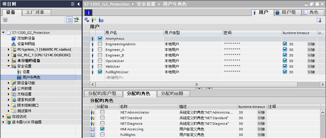This screenshot has height=138, width=326.
Task: Click role icon of FullRights row
Action: pos(93,135)
